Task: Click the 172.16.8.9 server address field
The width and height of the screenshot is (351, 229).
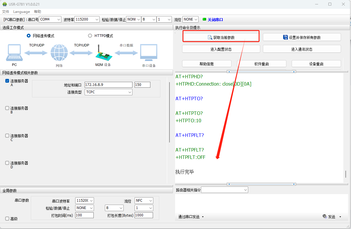Action: point(108,85)
